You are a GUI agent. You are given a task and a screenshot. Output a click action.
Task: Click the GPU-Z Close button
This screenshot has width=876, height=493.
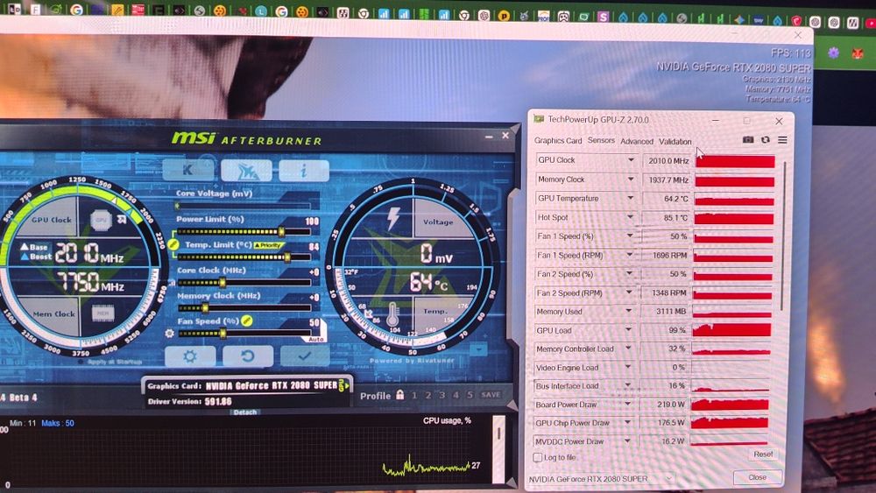tap(757, 477)
